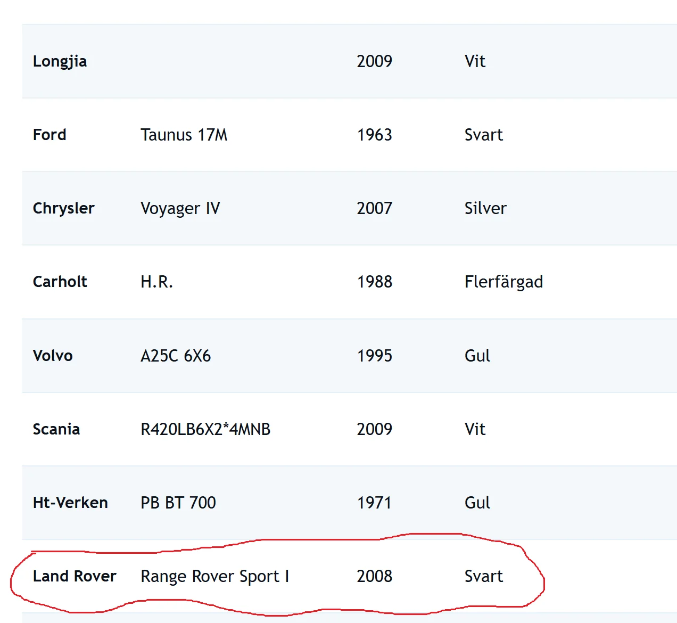Select the Ford row brand name
Viewport: 677px width, 623px height.
pyautogui.click(x=49, y=135)
